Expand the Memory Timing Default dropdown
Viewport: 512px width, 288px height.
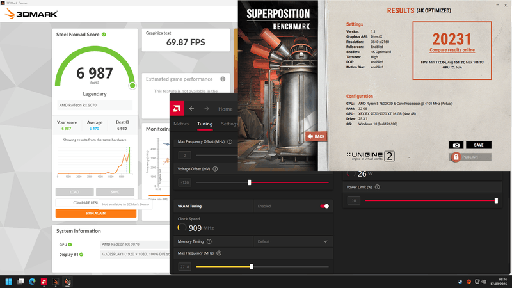tap(293, 242)
